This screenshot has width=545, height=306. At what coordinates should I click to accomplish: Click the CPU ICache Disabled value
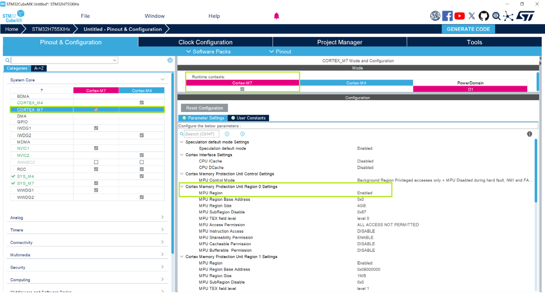[365, 161]
